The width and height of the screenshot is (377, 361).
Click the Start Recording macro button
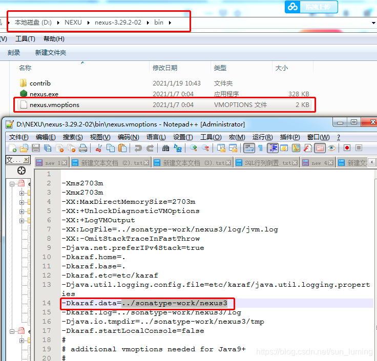click(347, 148)
